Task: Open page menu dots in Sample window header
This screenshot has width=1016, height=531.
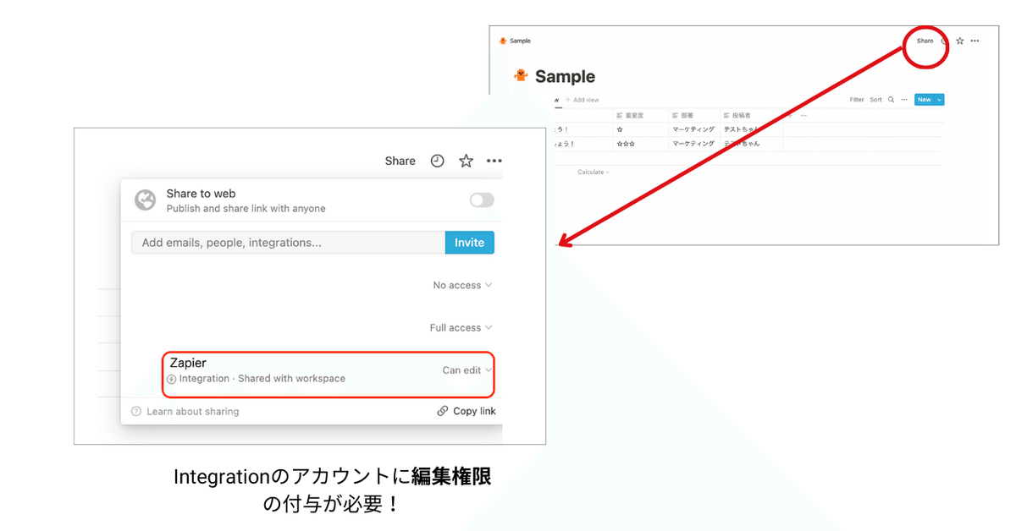Action: (975, 41)
